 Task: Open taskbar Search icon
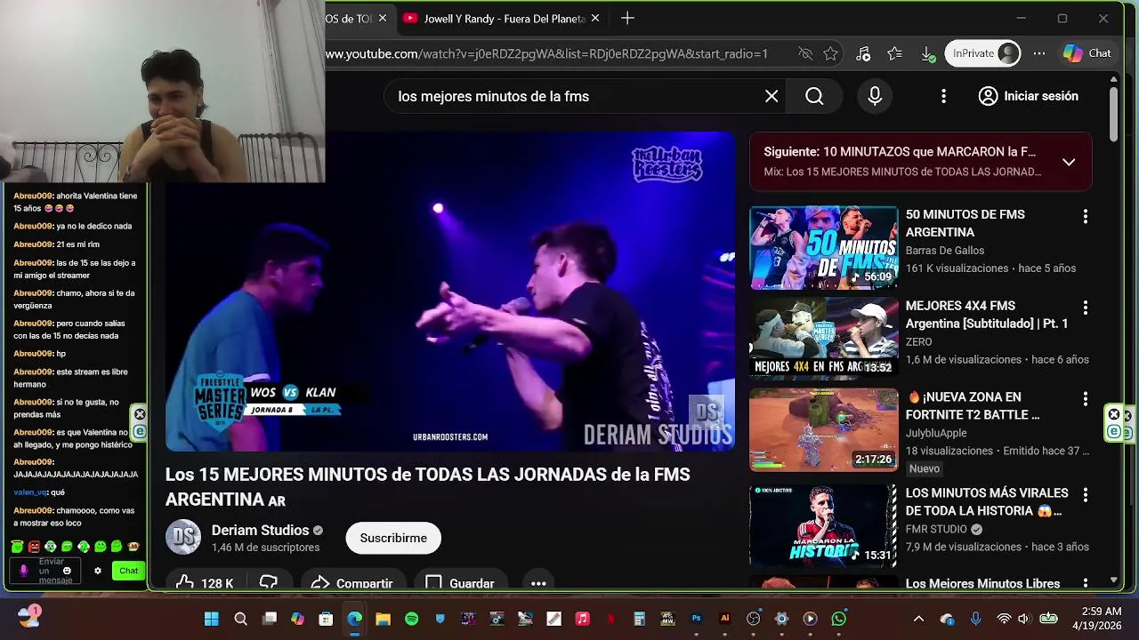240,619
